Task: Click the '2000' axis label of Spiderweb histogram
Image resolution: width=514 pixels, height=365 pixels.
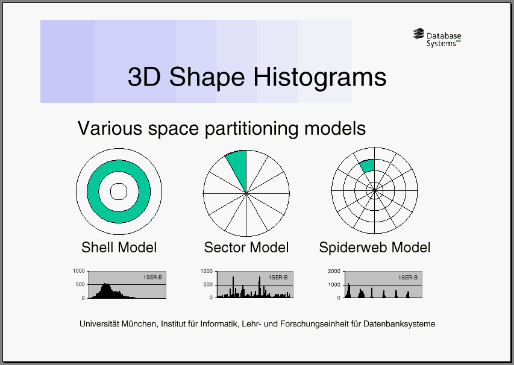Action: [334, 271]
